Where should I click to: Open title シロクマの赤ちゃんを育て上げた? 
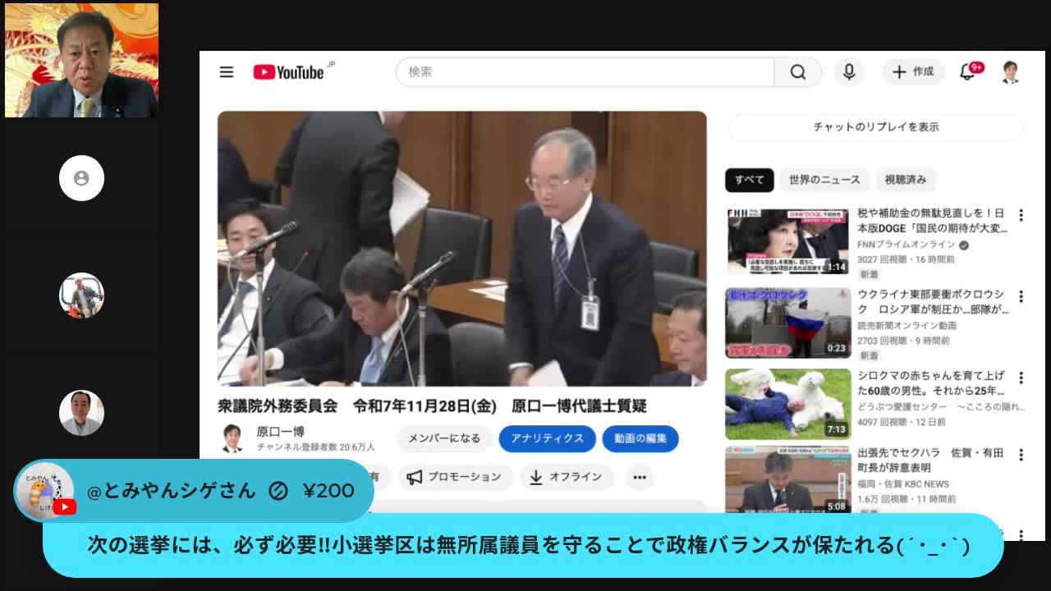point(932,383)
